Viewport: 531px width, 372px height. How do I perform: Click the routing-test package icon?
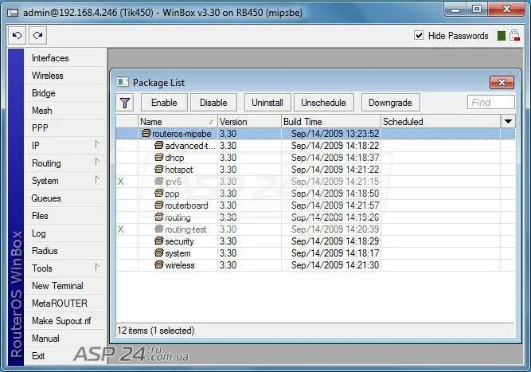[x=159, y=229]
